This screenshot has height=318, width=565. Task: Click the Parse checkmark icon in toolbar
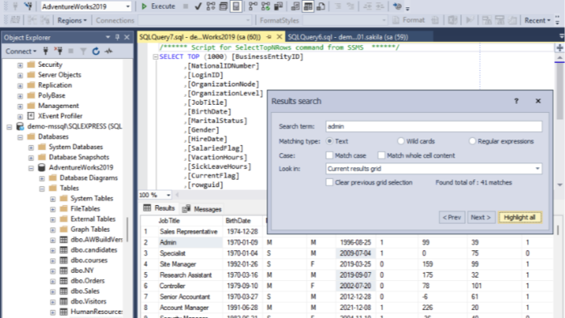pyautogui.click(x=198, y=6)
